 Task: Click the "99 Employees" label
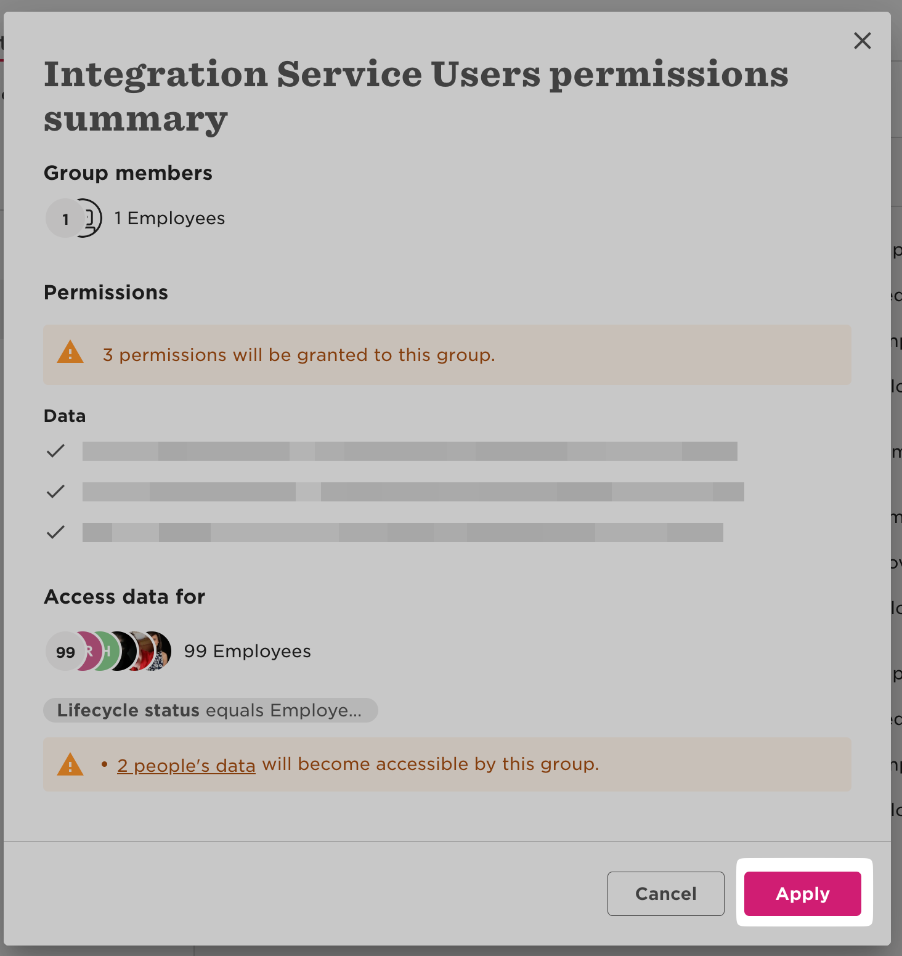coord(247,651)
